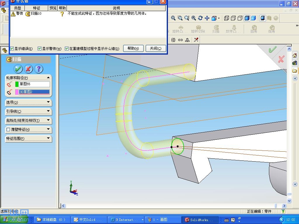Cancel sweep with red X button
Viewport: 299px width, 224px height.
[28, 69]
